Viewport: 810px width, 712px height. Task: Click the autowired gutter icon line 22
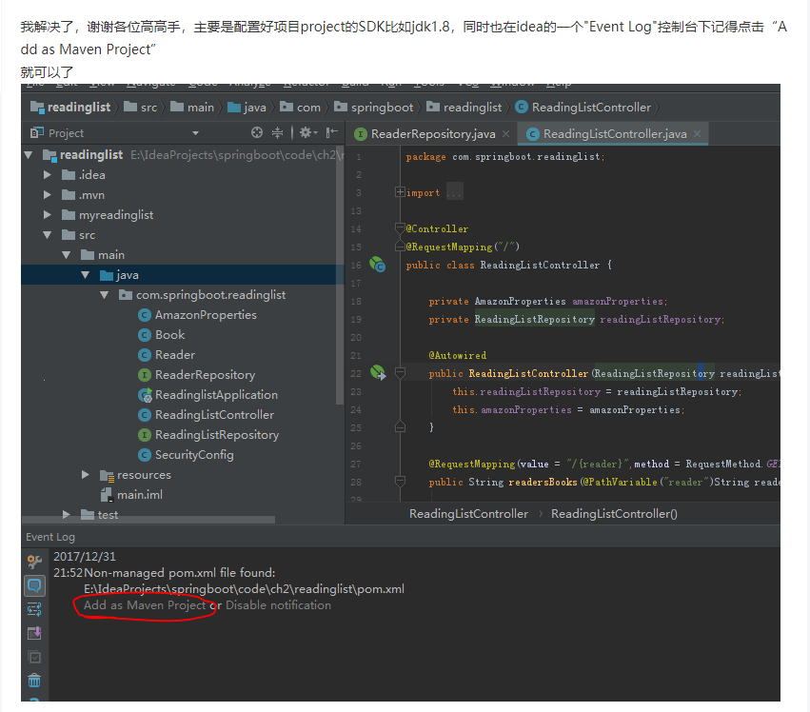pos(378,372)
